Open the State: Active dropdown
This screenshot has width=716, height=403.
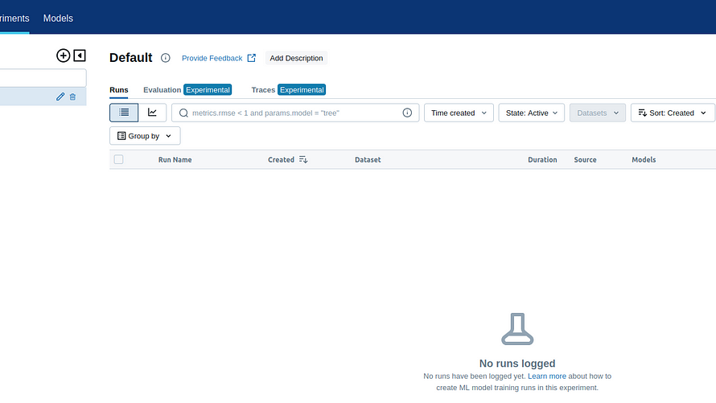pos(531,113)
